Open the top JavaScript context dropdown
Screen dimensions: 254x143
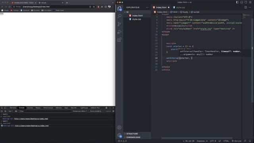(11, 111)
